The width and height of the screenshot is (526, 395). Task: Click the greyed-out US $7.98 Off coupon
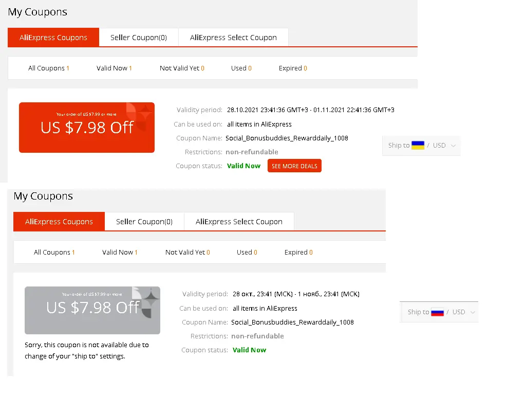(x=92, y=310)
